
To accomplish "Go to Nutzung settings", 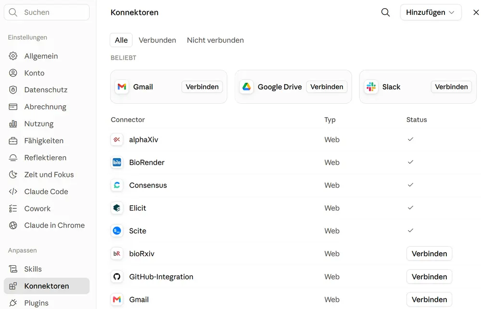I will click(47, 124).
